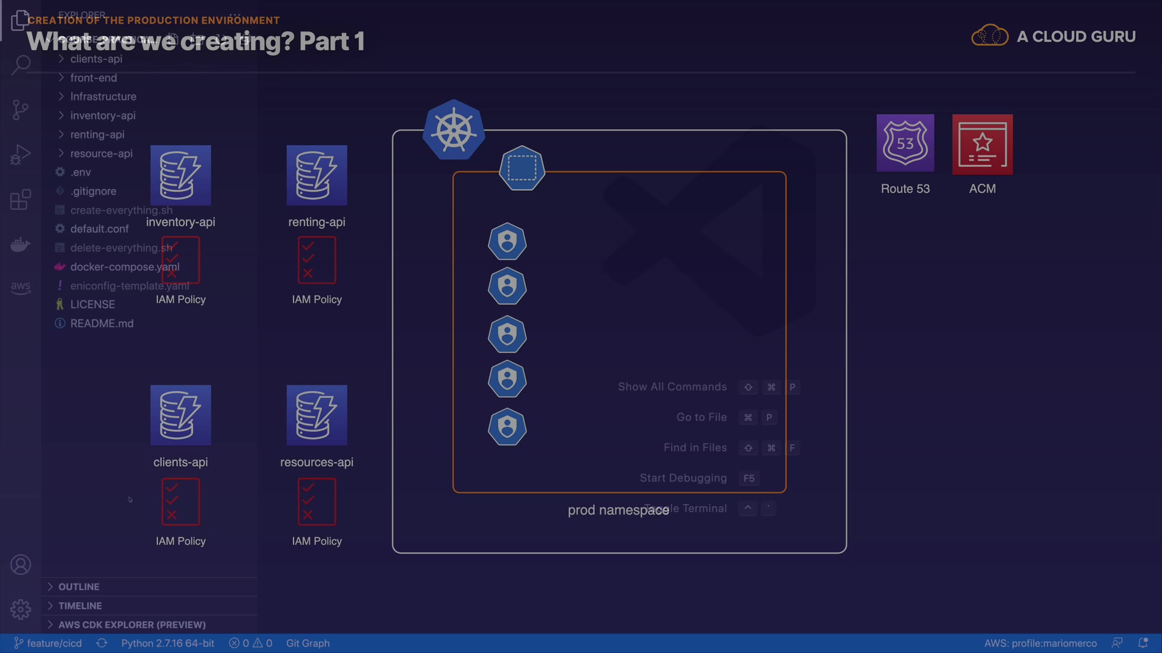The height and width of the screenshot is (653, 1162).
Task: Expand the clients-api folder
Action: [x=96, y=59]
